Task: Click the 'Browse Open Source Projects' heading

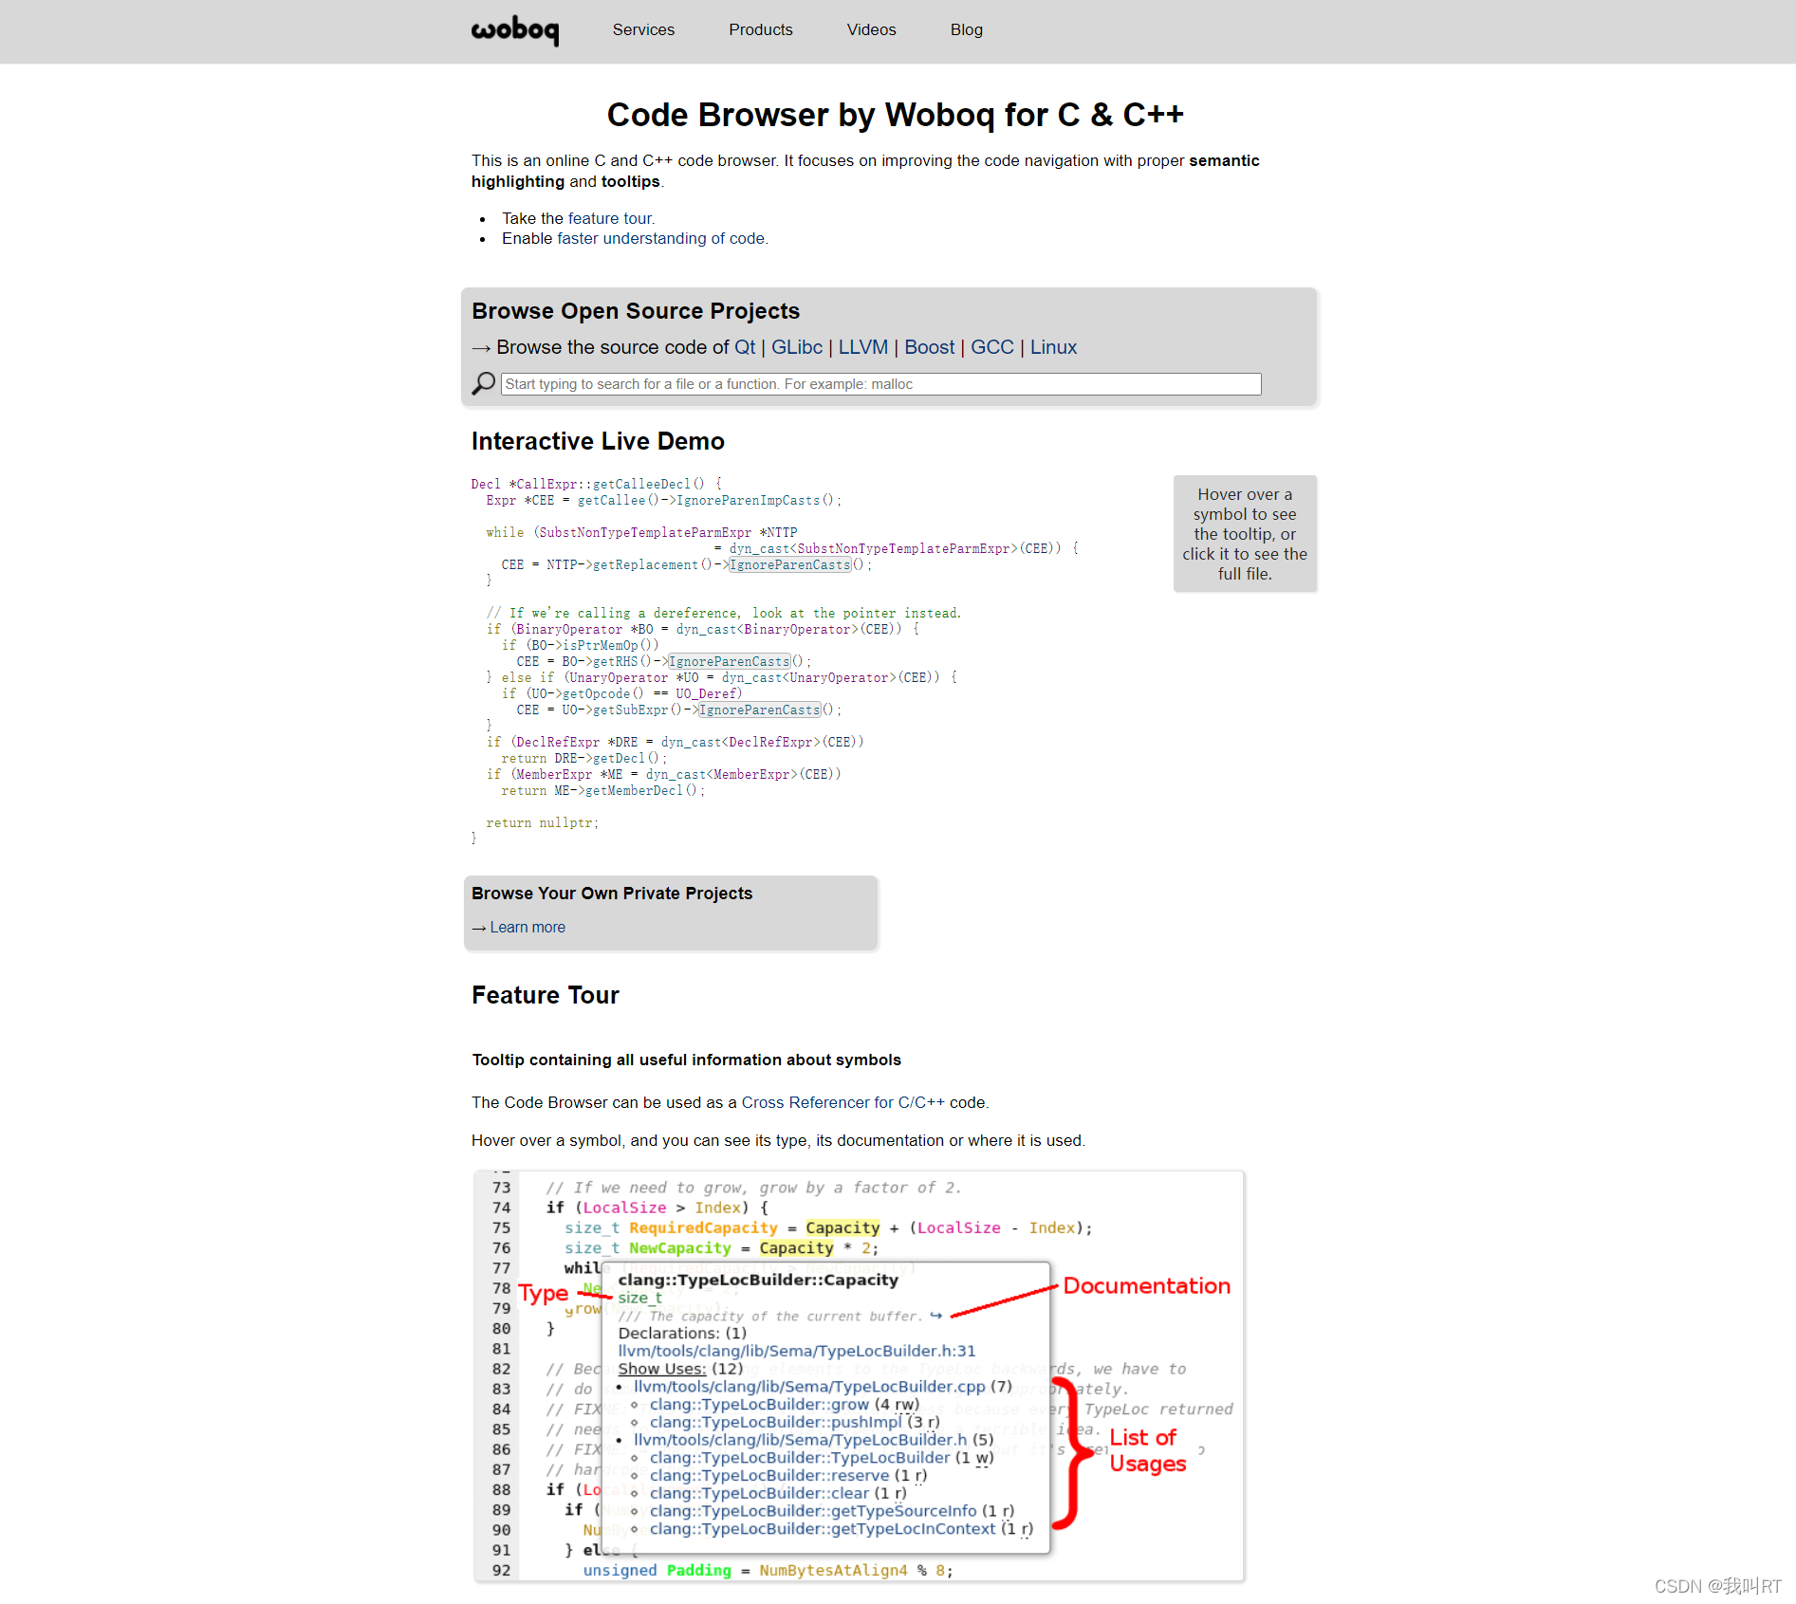Action: coord(636,311)
